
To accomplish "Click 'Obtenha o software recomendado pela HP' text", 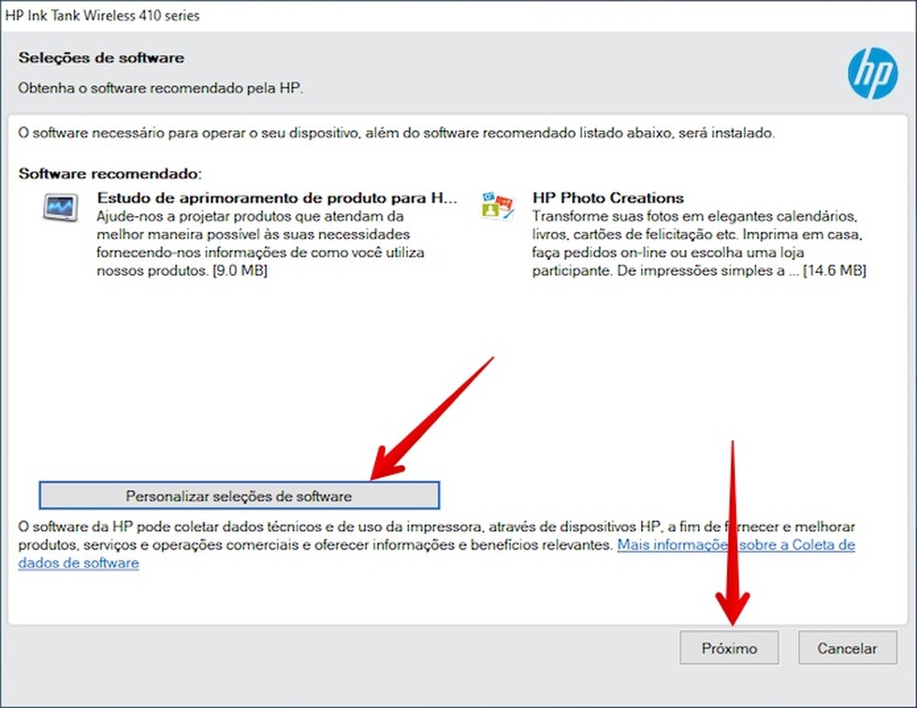I will 160,88.
